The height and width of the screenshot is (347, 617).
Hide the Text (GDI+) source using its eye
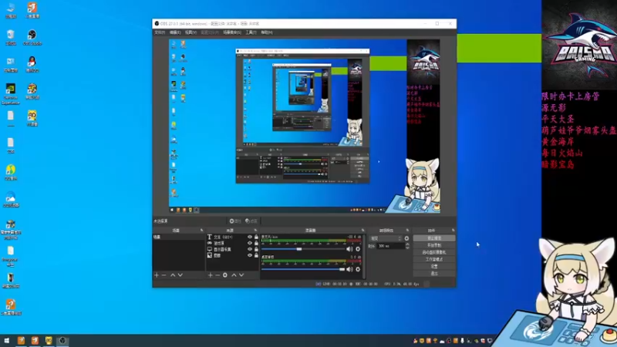click(x=249, y=238)
